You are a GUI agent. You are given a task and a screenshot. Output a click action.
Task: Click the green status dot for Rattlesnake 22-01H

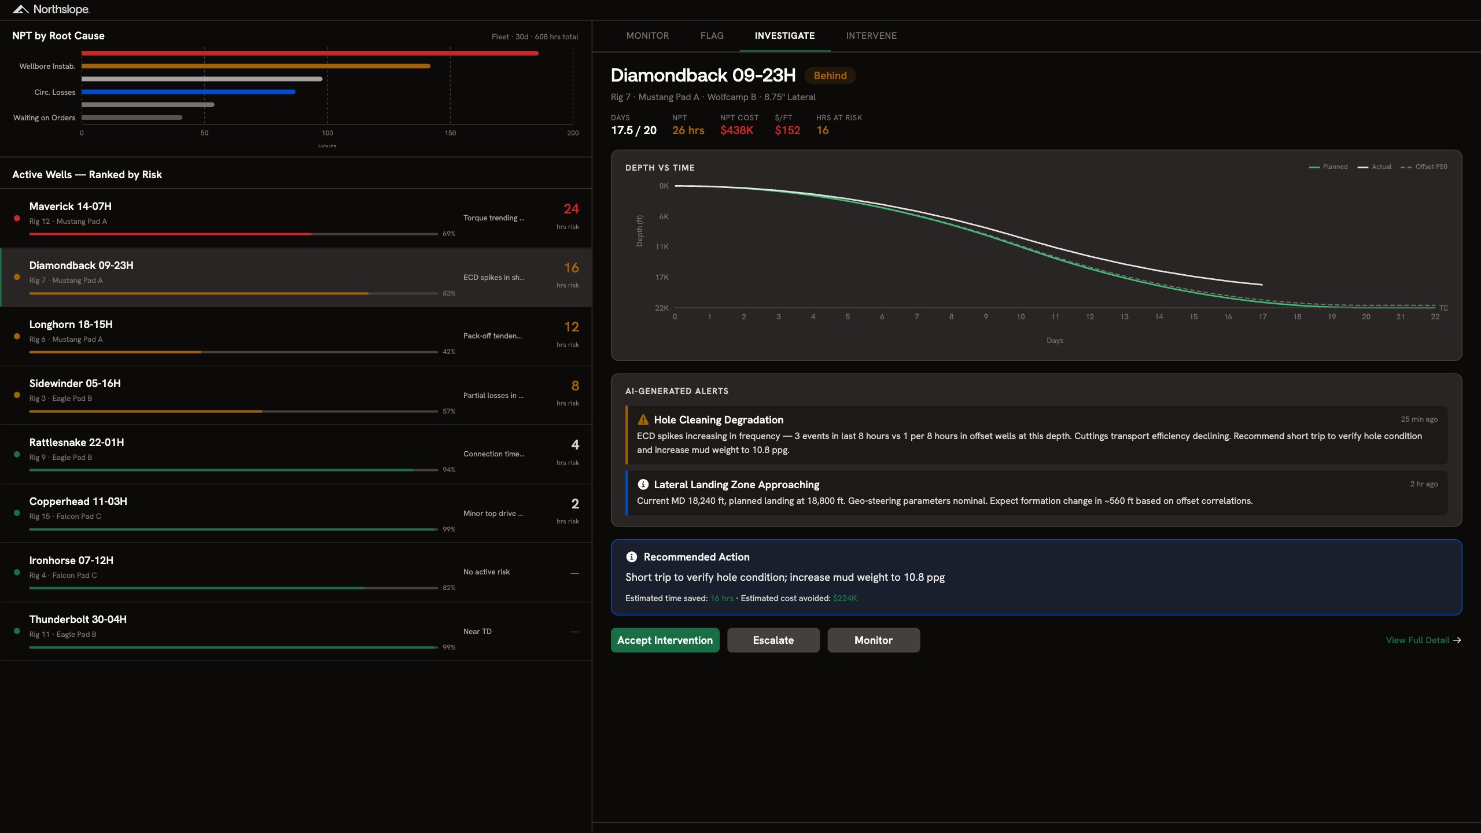pos(17,455)
